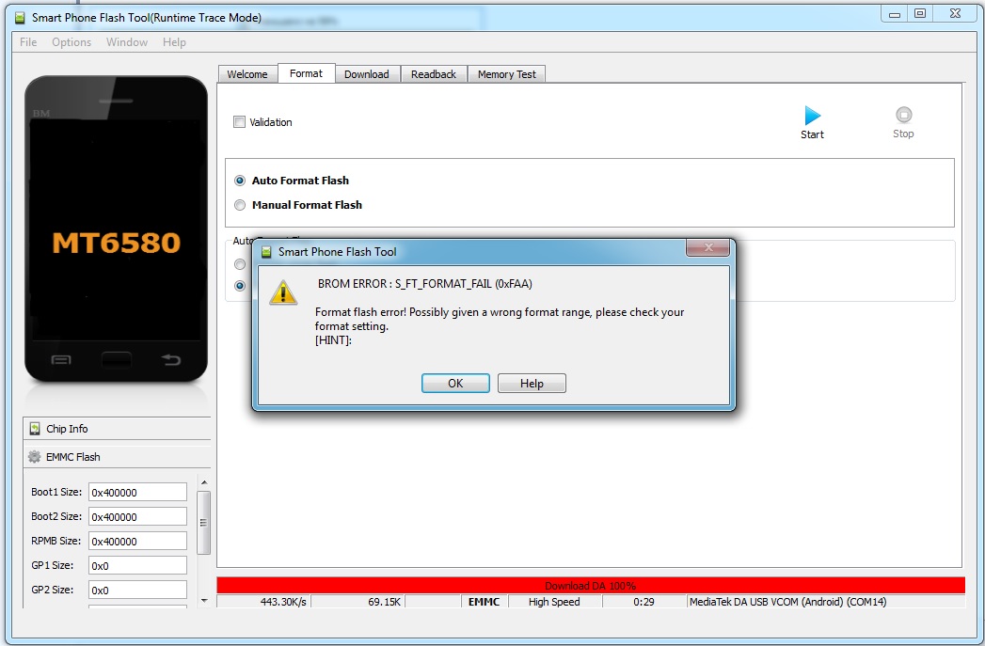Switch to the Readback tab

(x=434, y=74)
